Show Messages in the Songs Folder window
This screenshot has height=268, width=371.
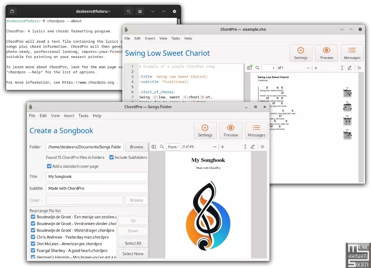pos(256,130)
